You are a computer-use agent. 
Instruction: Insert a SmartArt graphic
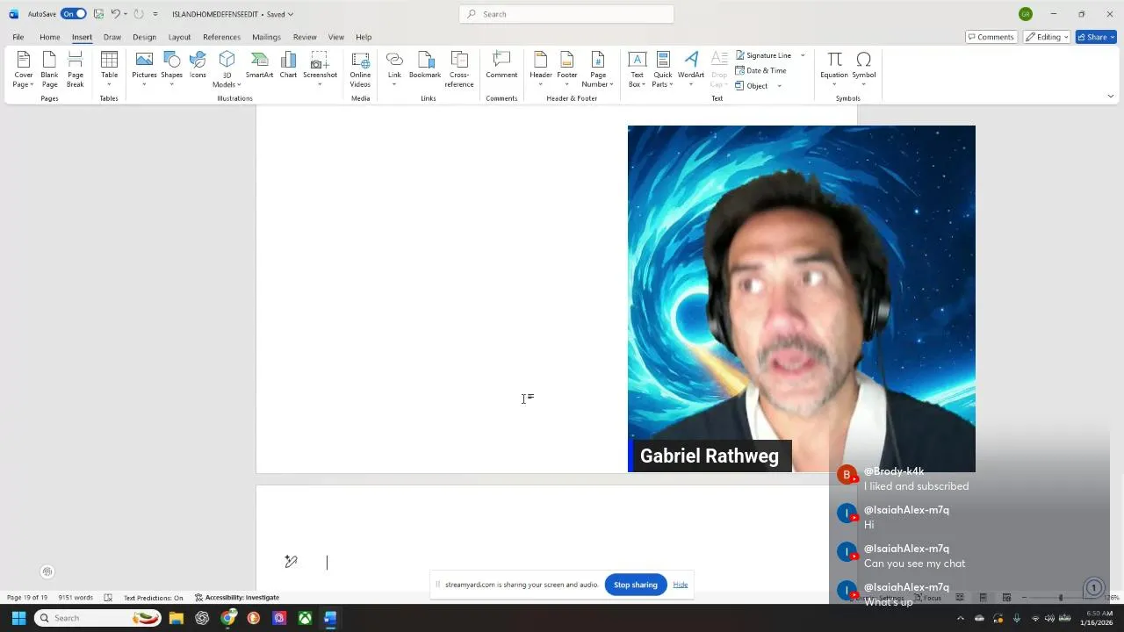tap(259, 65)
